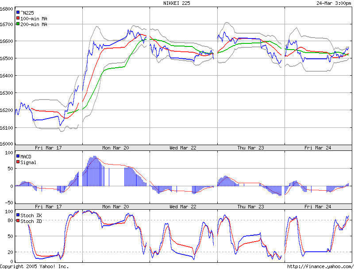Click the Signal legend label

[x=28, y=162]
